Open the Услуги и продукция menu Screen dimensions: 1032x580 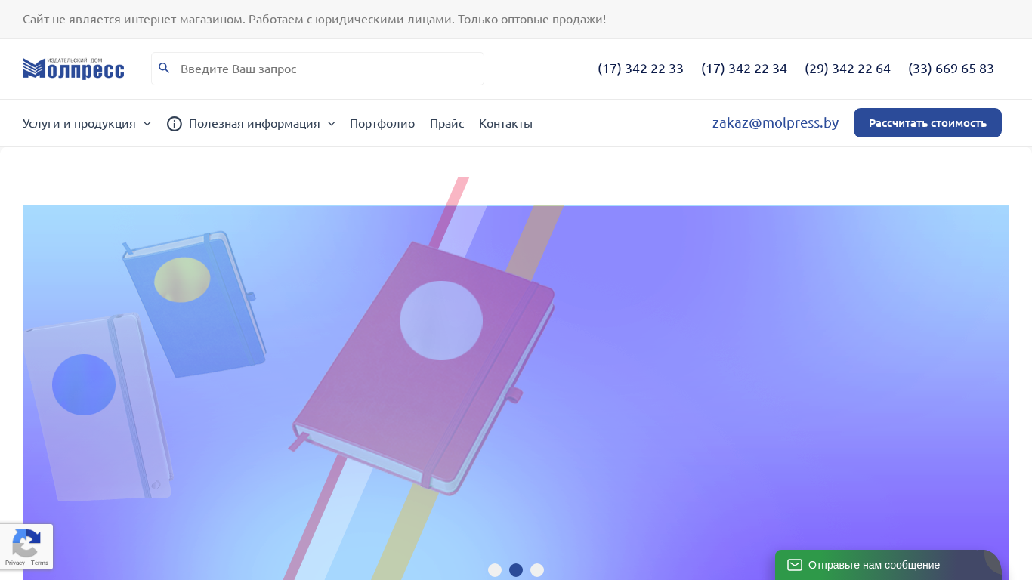[79, 123]
